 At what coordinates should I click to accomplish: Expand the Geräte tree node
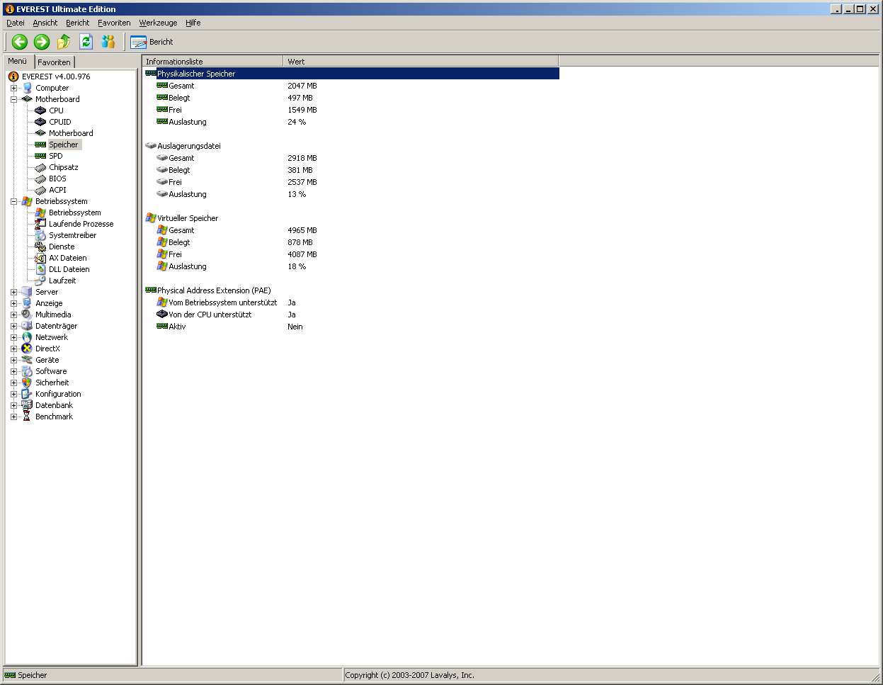[x=13, y=360]
